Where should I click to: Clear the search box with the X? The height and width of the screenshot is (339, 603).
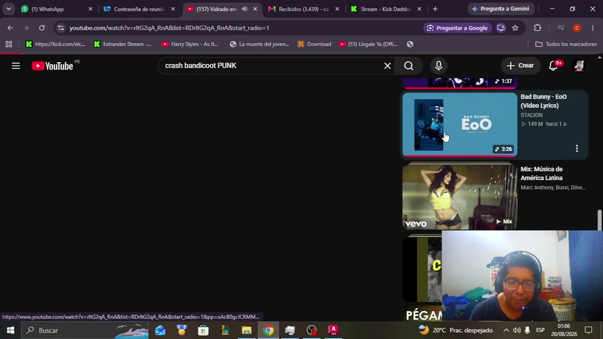[387, 66]
